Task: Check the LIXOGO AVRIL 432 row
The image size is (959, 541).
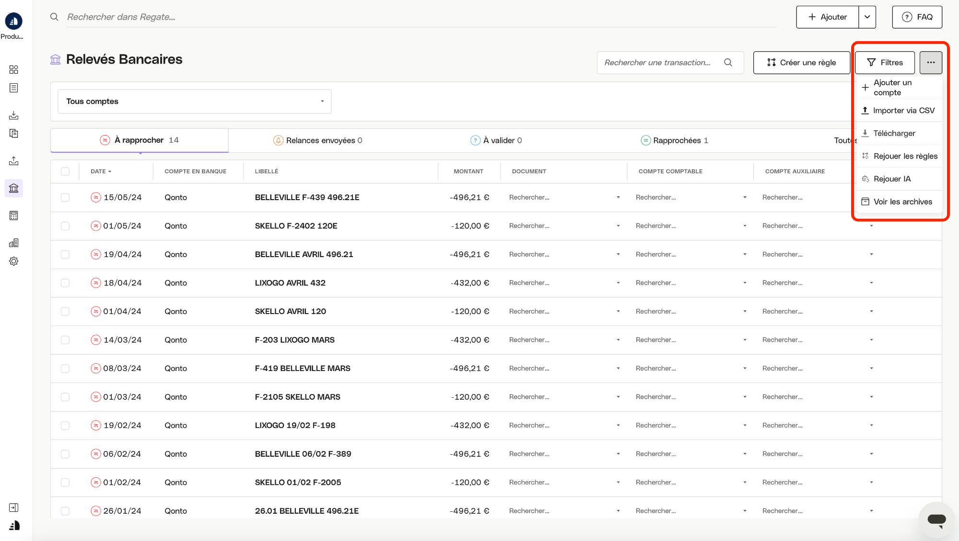Action: click(65, 283)
